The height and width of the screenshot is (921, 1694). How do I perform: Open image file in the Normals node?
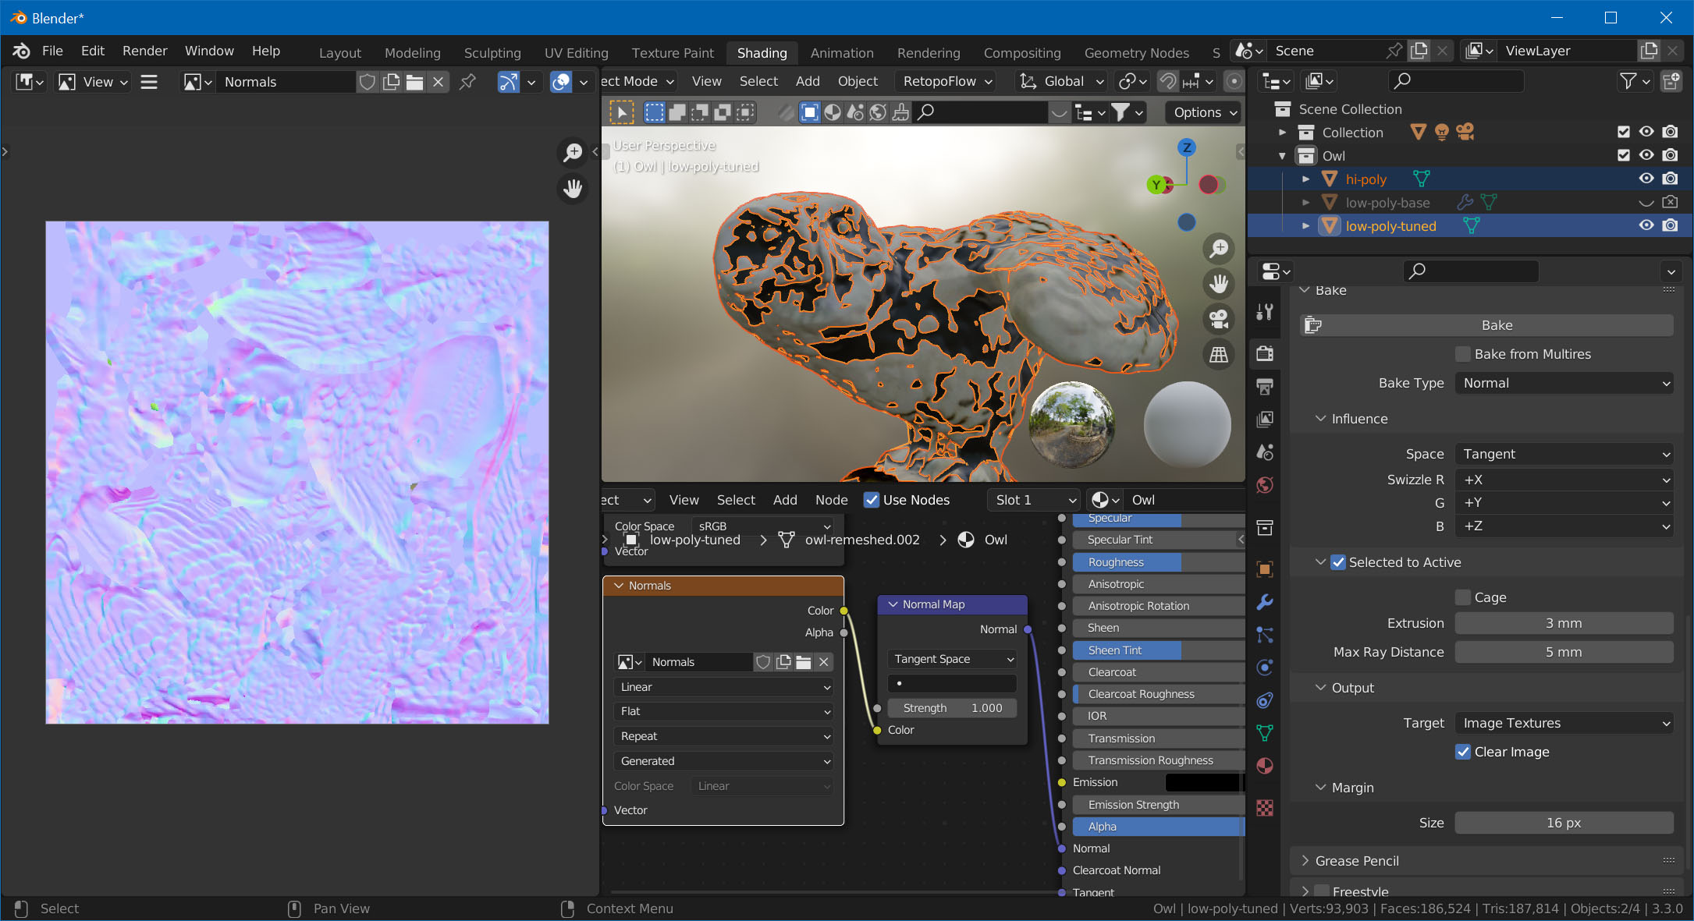pos(804,662)
